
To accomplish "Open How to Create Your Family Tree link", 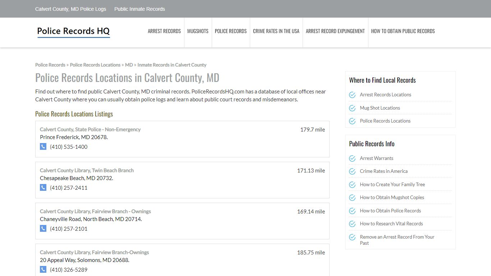I will click(393, 184).
